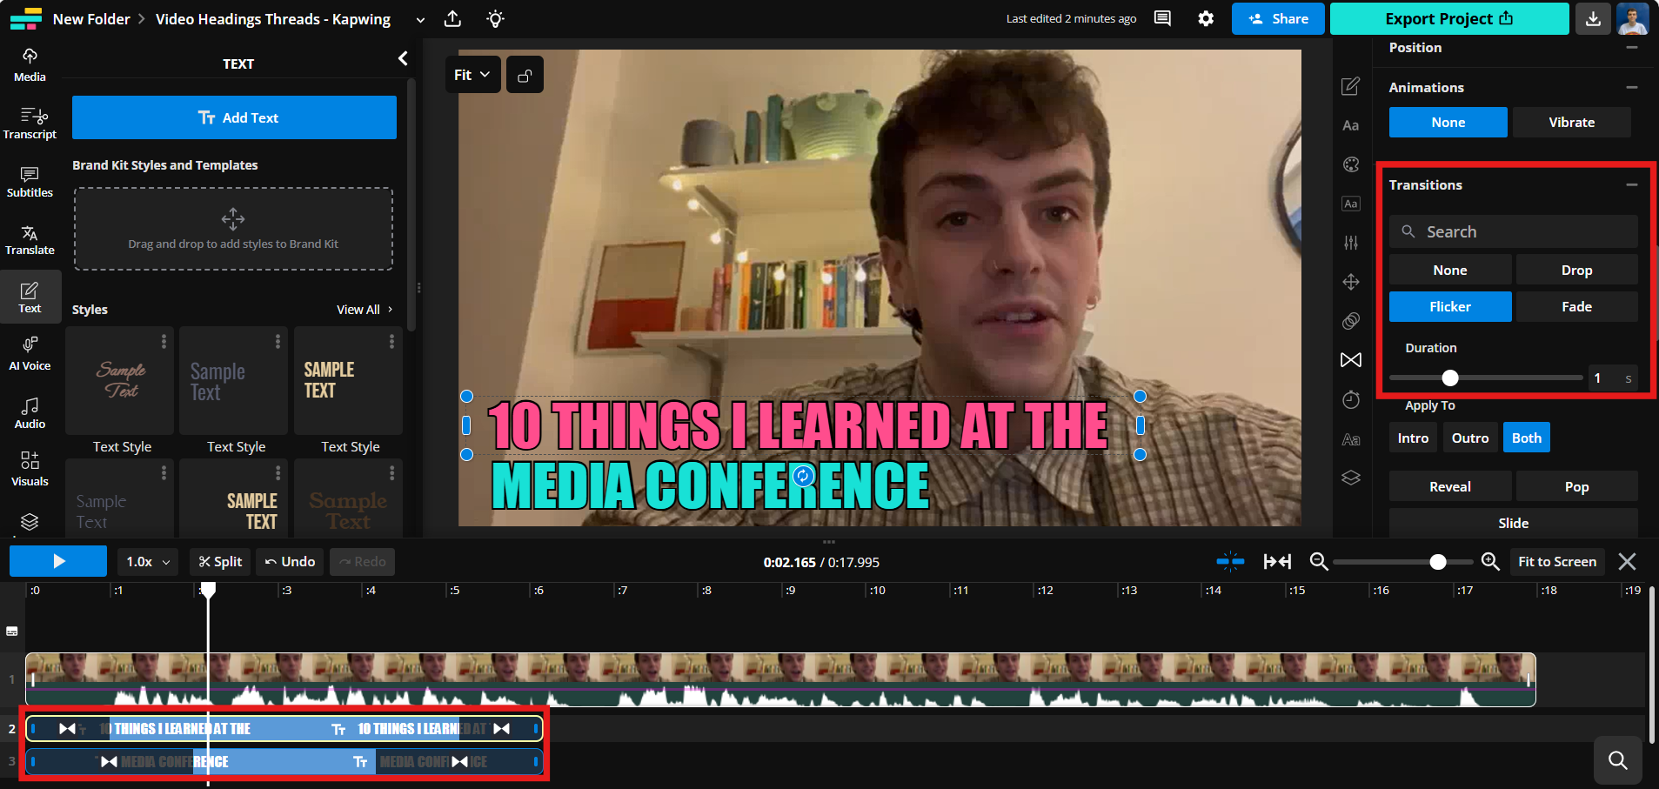This screenshot has width=1659, height=789.
Task: Open the color palette icon on the right toolbar
Action: click(x=1351, y=164)
